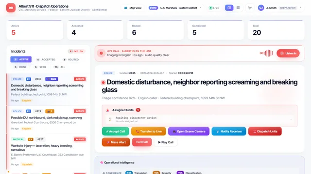Switch to split panel layout view
The image size is (311, 174).
coord(229,8)
